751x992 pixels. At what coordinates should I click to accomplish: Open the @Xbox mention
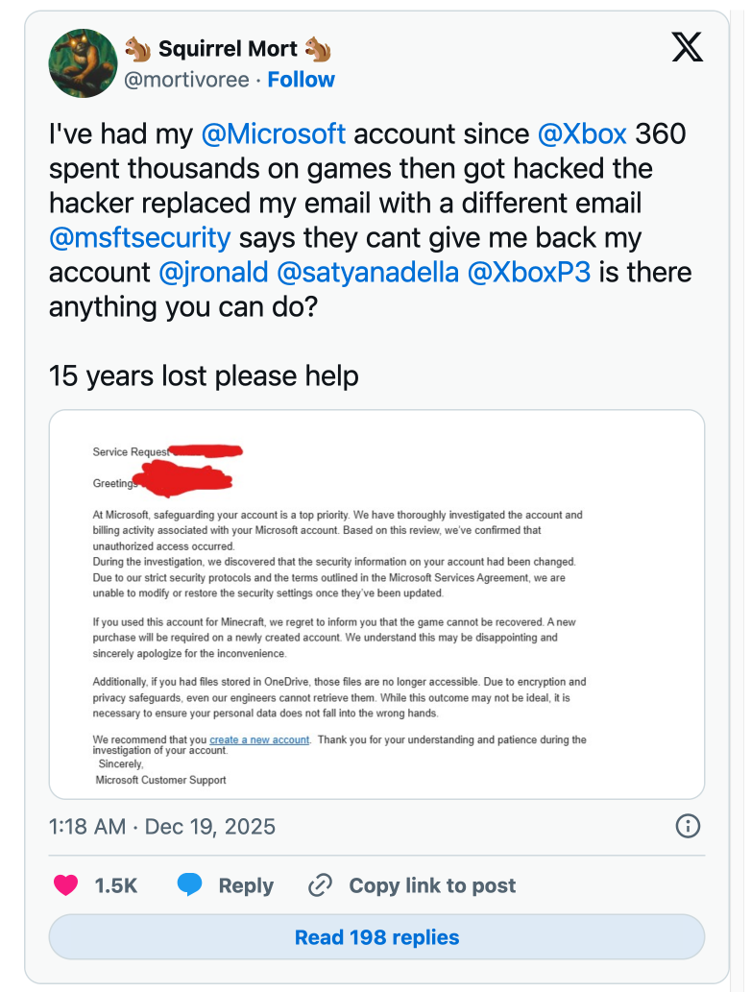(582, 133)
